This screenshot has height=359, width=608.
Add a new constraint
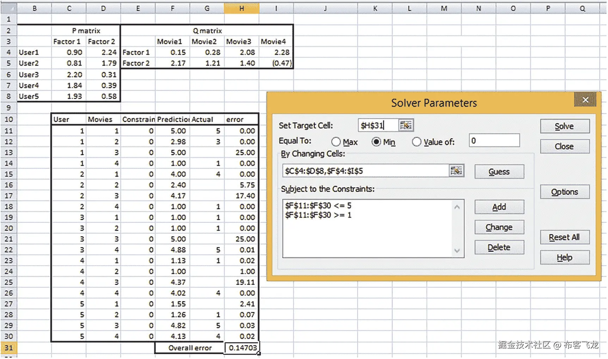pos(499,207)
